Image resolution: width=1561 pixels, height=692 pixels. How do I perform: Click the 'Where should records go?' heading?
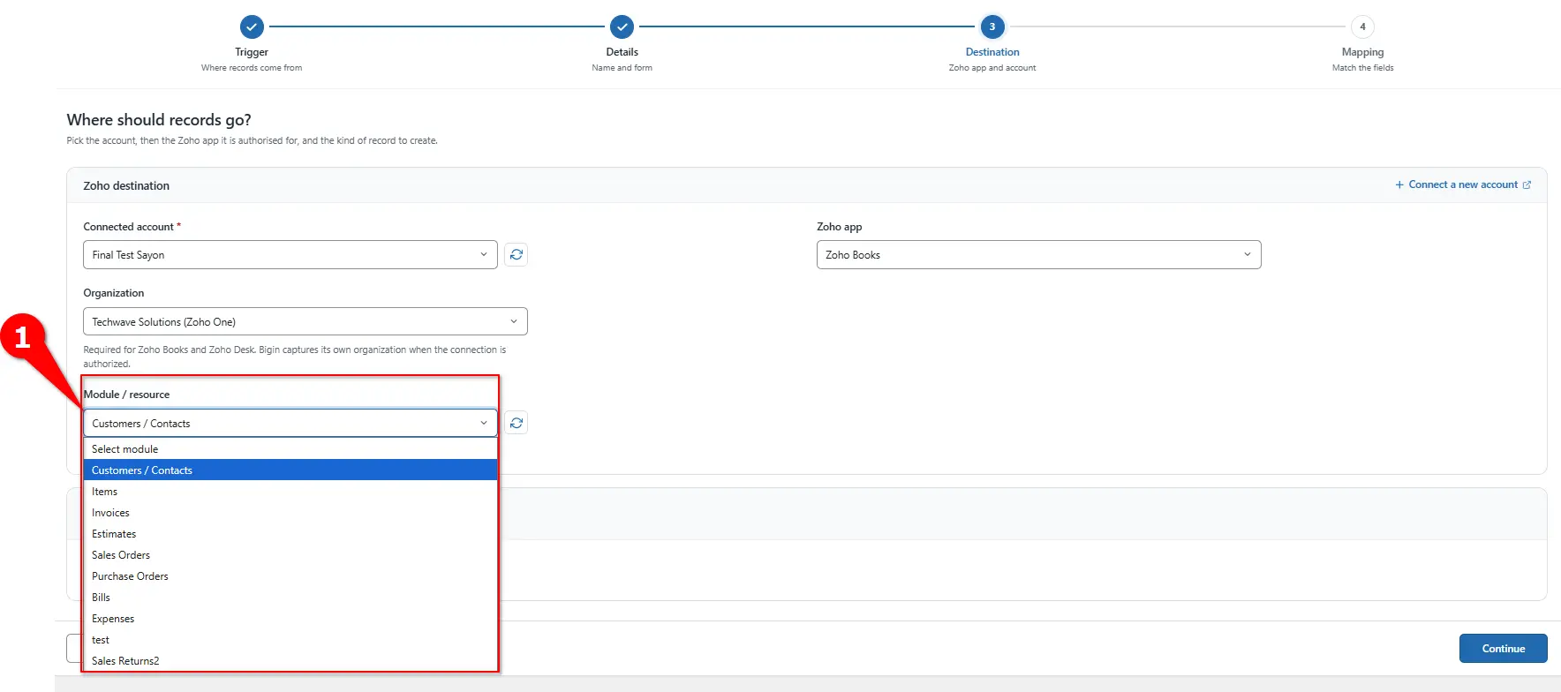(x=159, y=120)
